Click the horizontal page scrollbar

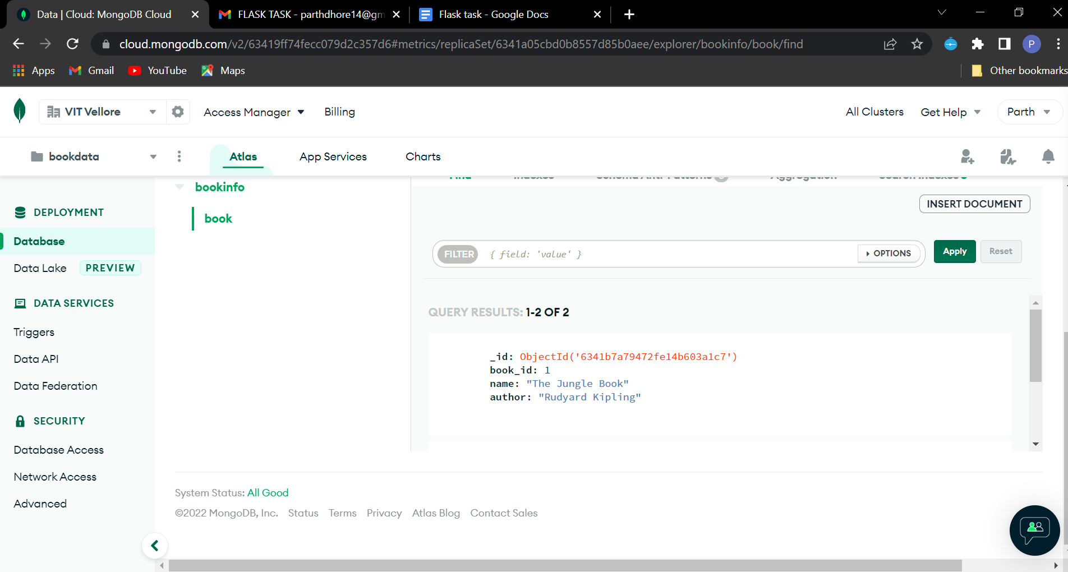565,565
